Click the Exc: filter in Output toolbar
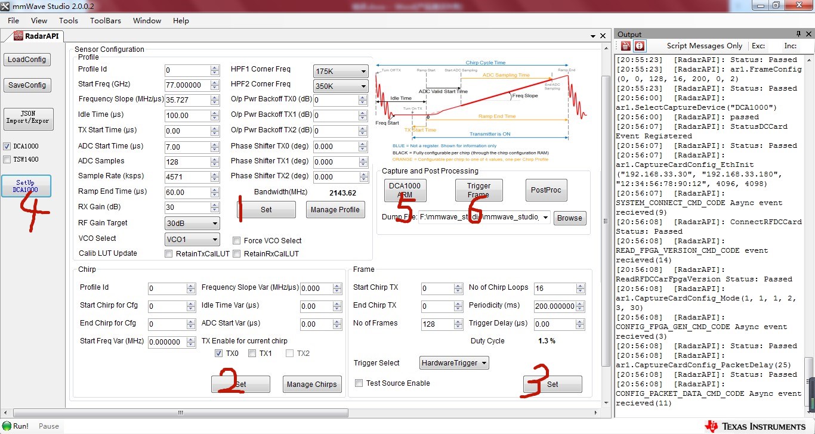The width and height of the screenshot is (815, 434). [x=758, y=46]
